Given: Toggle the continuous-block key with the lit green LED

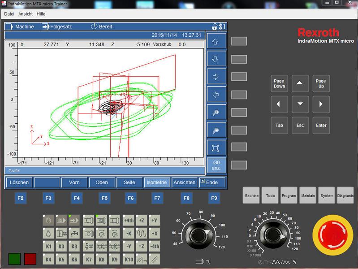Looking at the screenshot, I should tap(74, 221).
